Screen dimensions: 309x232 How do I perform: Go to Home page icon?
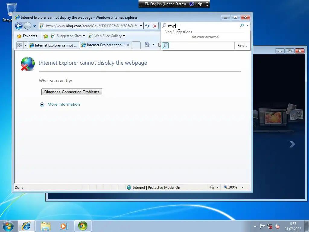click(x=147, y=44)
